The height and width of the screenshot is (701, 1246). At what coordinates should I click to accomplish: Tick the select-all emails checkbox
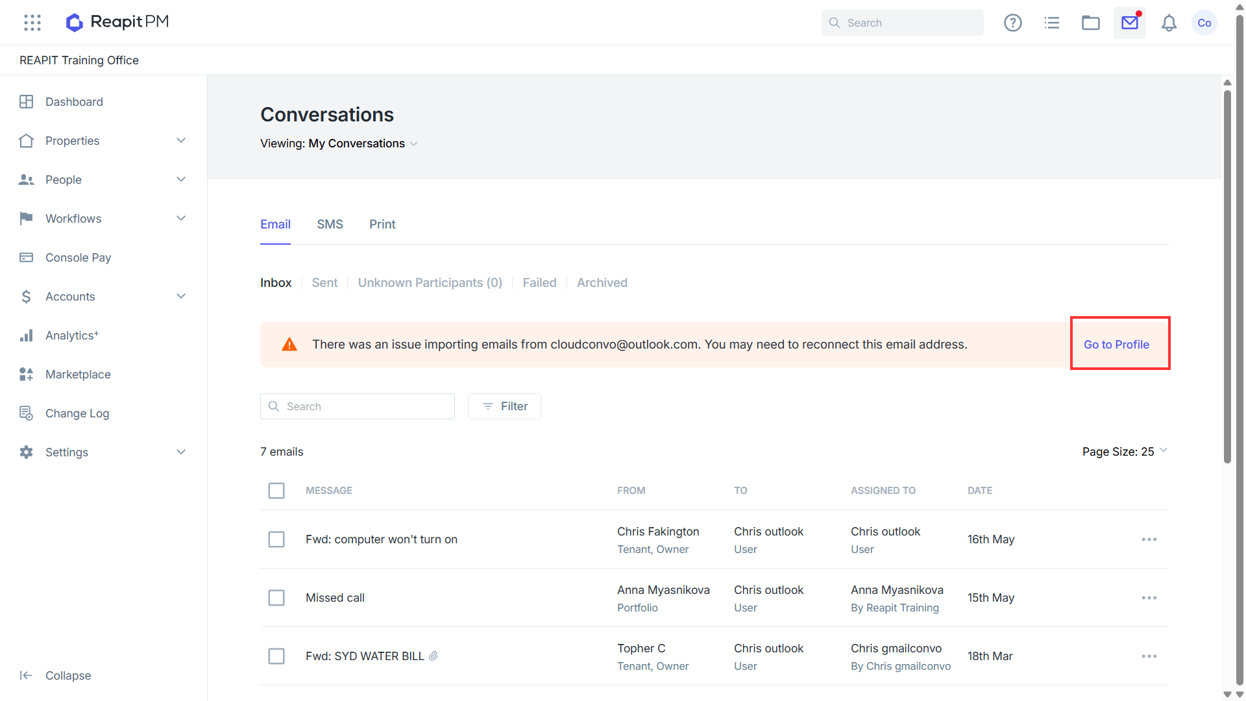276,491
